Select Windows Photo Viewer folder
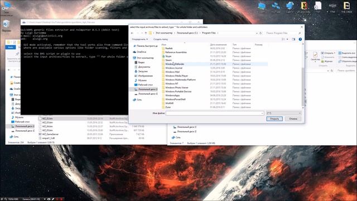The image size is (357, 201). coord(177,88)
